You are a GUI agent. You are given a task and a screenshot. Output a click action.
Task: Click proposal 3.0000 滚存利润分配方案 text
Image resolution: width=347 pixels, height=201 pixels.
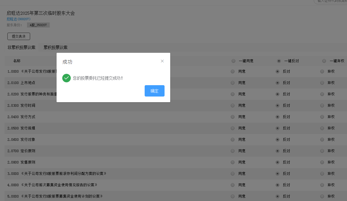point(57,173)
